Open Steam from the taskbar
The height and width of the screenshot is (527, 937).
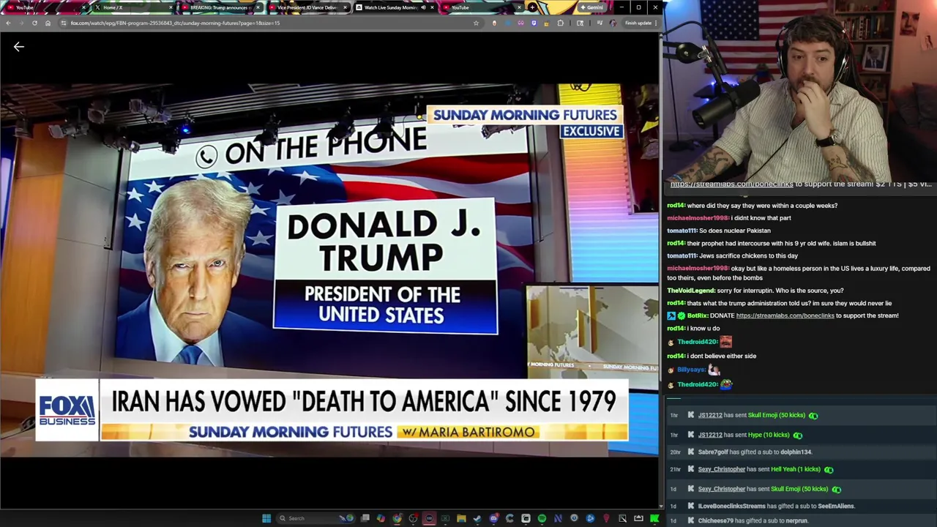pos(477,518)
